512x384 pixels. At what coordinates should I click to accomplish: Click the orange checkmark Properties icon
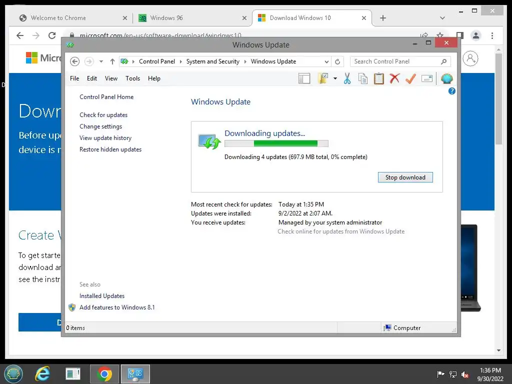pos(411,78)
